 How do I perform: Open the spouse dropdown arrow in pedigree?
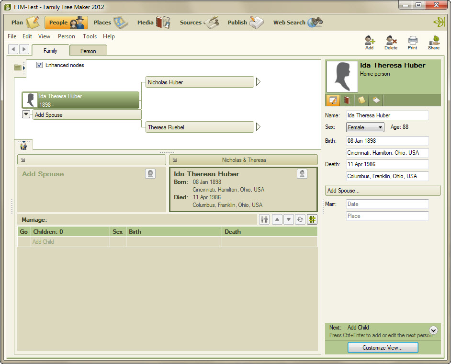[26, 114]
